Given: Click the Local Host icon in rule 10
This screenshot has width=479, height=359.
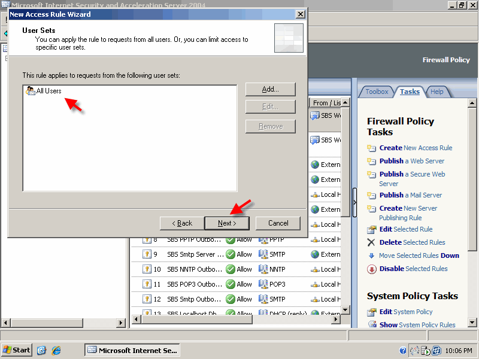Looking at the screenshot, I should tap(315, 270).
